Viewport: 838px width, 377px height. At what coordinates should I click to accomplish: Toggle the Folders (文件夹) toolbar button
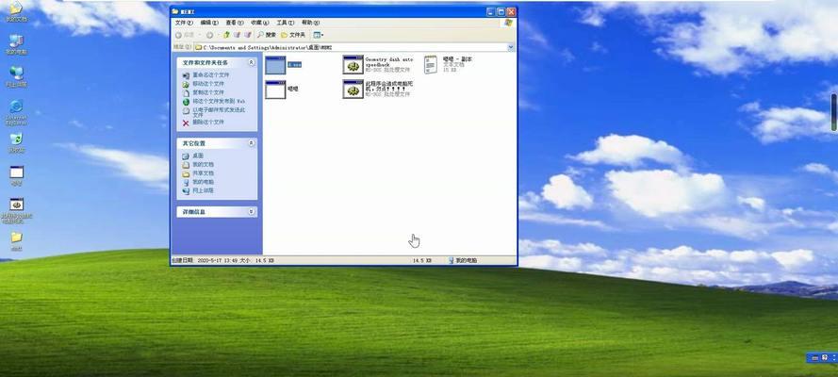[x=293, y=35]
